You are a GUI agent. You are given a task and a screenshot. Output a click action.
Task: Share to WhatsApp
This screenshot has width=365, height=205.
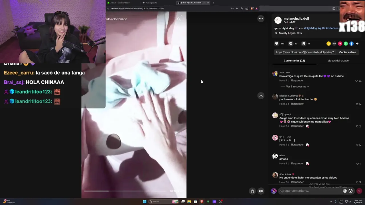pyautogui.click(x=346, y=44)
